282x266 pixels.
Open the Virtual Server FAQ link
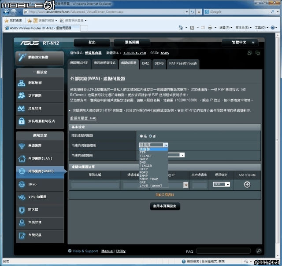pyautogui.click(x=83, y=118)
